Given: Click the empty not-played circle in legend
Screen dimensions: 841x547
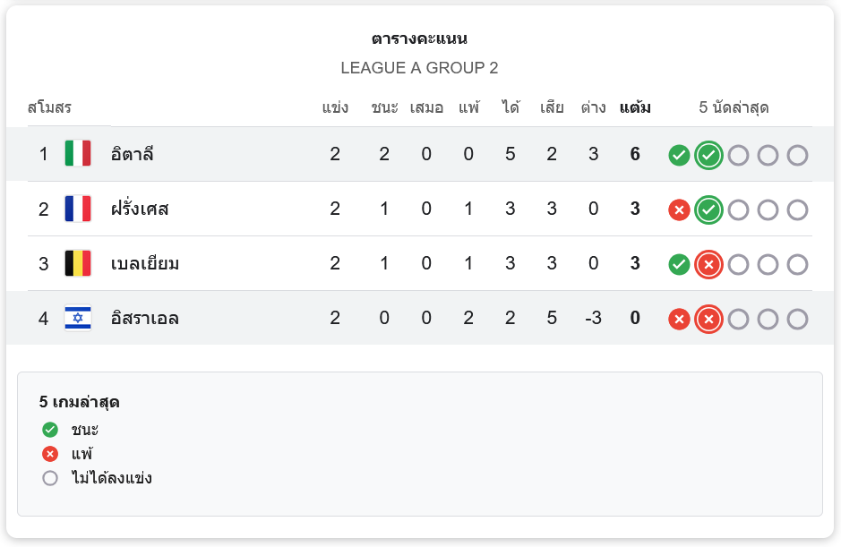Looking at the screenshot, I should tap(50, 478).
